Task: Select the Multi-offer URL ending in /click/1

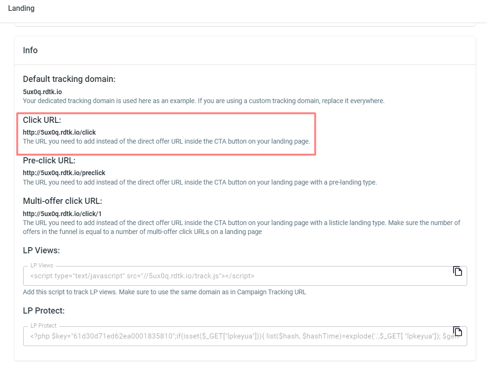Action: click(x=62, y=214)
